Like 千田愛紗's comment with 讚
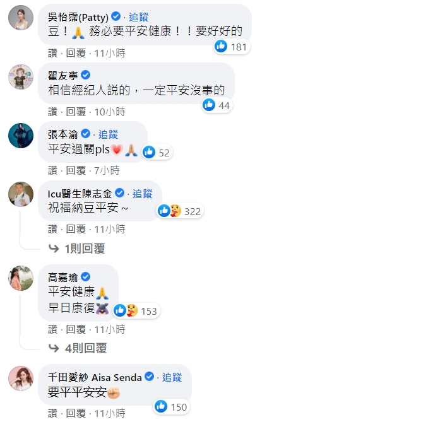 click(53, 413)
